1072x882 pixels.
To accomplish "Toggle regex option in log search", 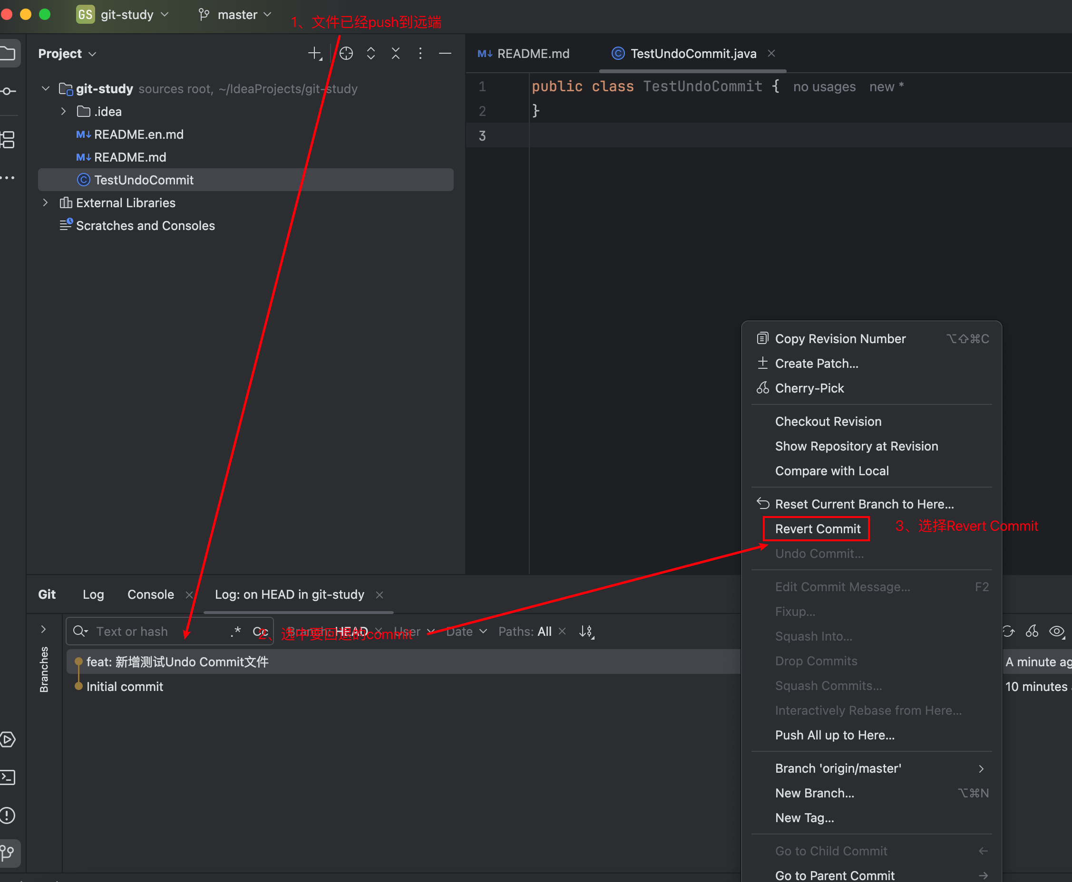I will 235,631.
